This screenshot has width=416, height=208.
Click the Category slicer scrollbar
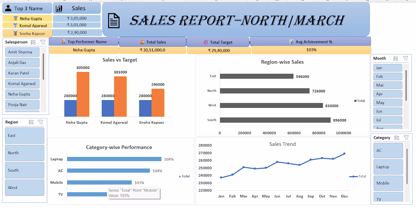(x=407, y=166)
